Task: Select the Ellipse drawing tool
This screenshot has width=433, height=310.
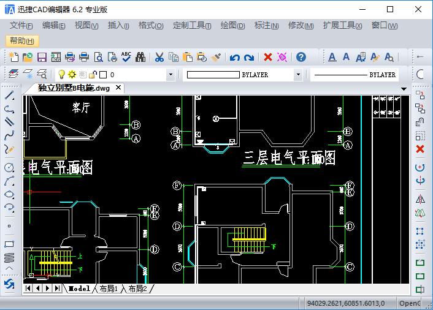Action: (9, 194)
